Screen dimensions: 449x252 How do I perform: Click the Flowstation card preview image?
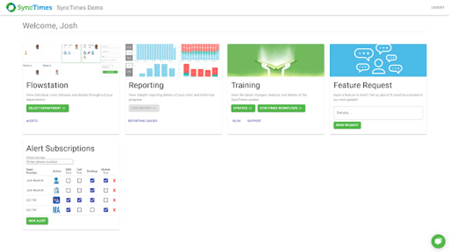(x=71, y=60)
